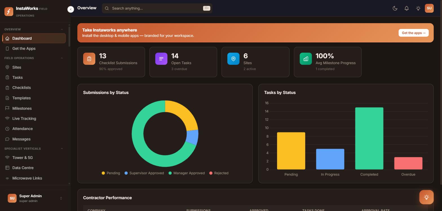Click the search magnifier icon
Screen dimensions: 442x211
click(x=107, y=8)
